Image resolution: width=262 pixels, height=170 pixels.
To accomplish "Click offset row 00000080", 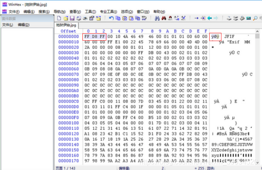I will 68,80.
